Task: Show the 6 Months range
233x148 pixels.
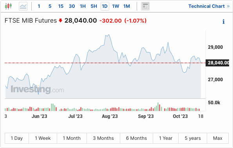Action: coord(136,138)
